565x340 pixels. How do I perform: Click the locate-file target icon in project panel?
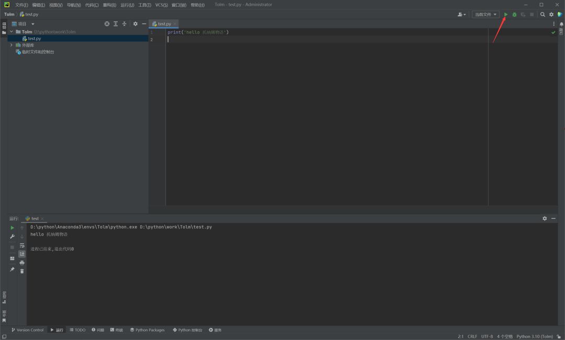coord(107,24)
